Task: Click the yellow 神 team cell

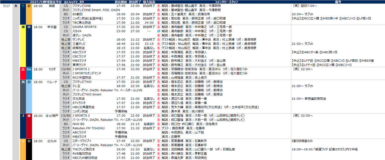Action: [23, 46]
